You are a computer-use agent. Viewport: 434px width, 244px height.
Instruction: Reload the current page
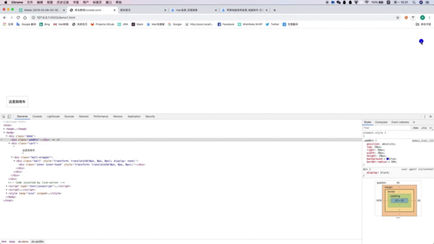tap(18, 17)
